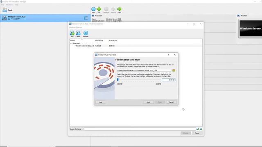Screen dimensions: 262x147
Task: Click the Name column header
Action: click(72, 40)
